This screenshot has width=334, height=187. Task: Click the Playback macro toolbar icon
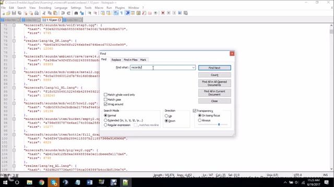click(174, 13)
